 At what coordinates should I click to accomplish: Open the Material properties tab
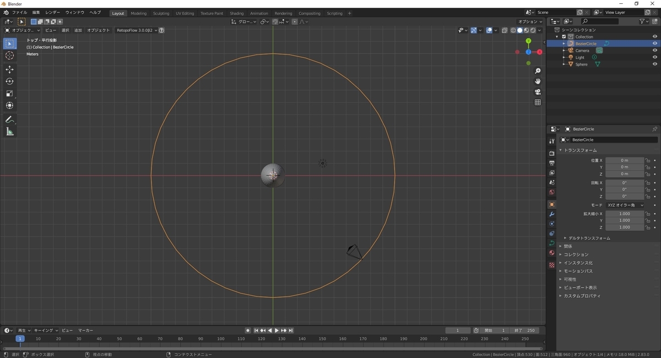(x=552, y=253)
